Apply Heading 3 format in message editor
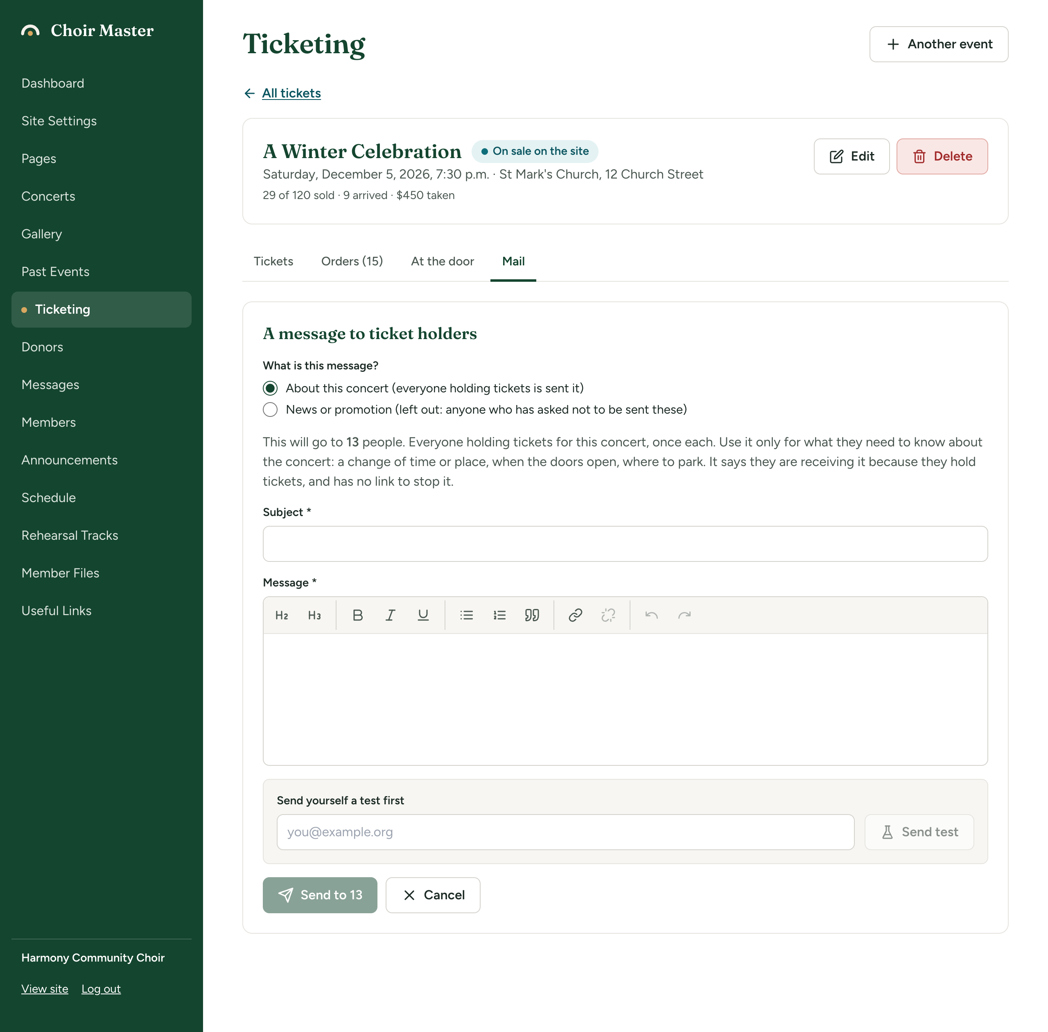 coord(314,615)
